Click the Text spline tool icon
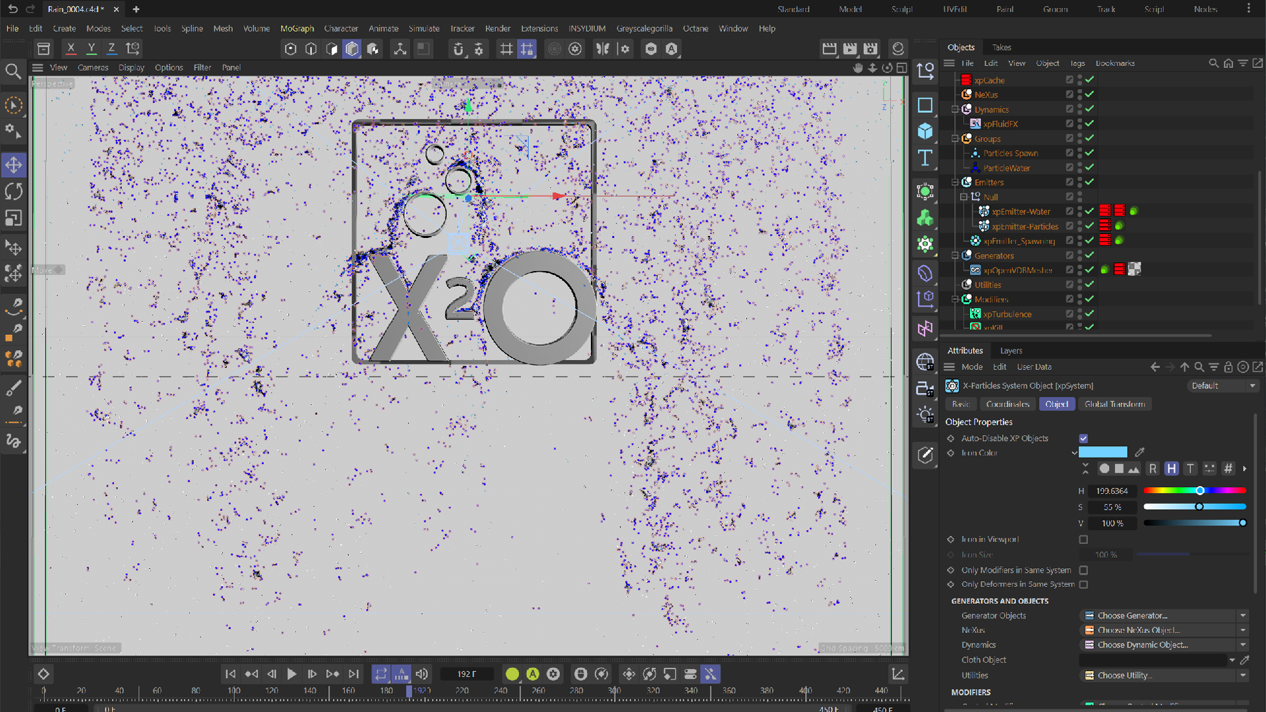 (x=925, y=158)
